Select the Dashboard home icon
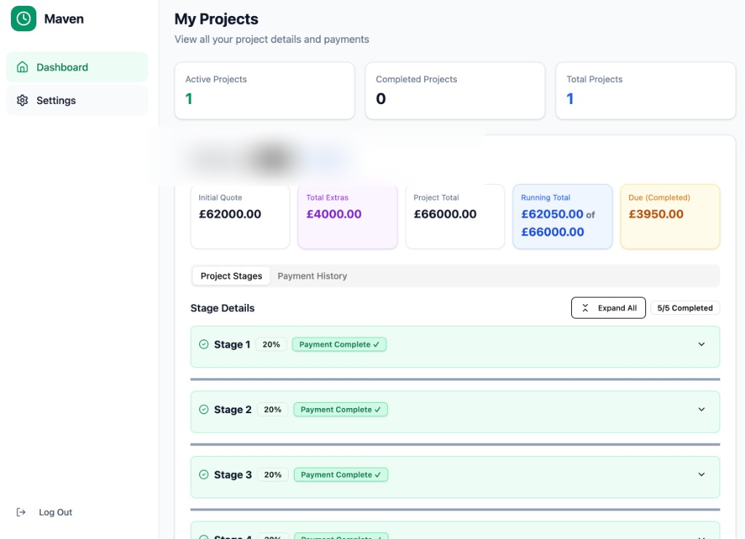This screenshot has height=539, width=745. tap(23, 66)
